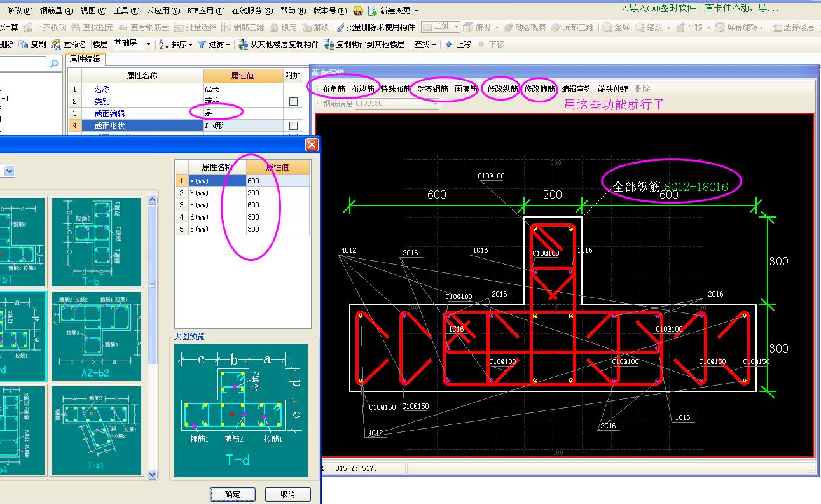821x504 pixels.
Task: Click 编辑弯钩 in section editor toolbar
Action: click(x=576, y=89)
